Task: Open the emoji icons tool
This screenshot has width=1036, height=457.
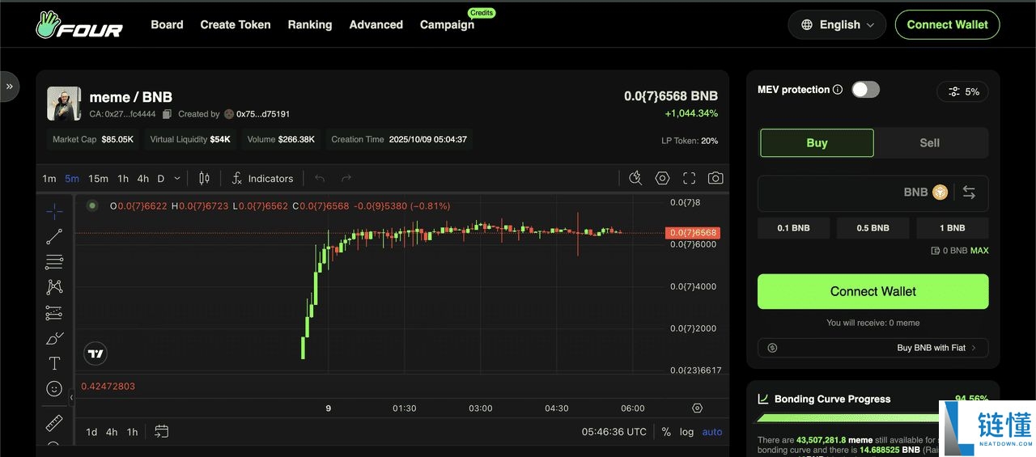Action: click(54, 389)
